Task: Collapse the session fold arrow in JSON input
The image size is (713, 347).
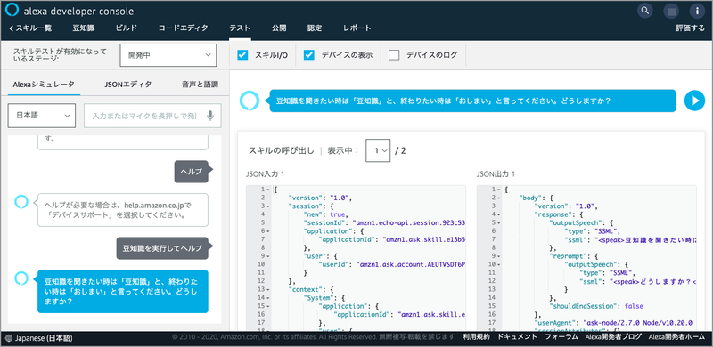Action: coord(268,206)
